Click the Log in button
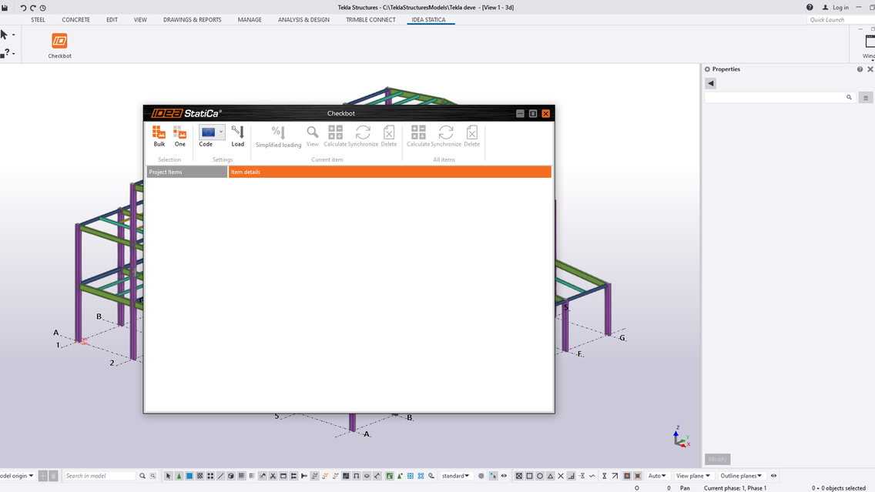This screenshot has width=875, height=492. coord(836,7)
